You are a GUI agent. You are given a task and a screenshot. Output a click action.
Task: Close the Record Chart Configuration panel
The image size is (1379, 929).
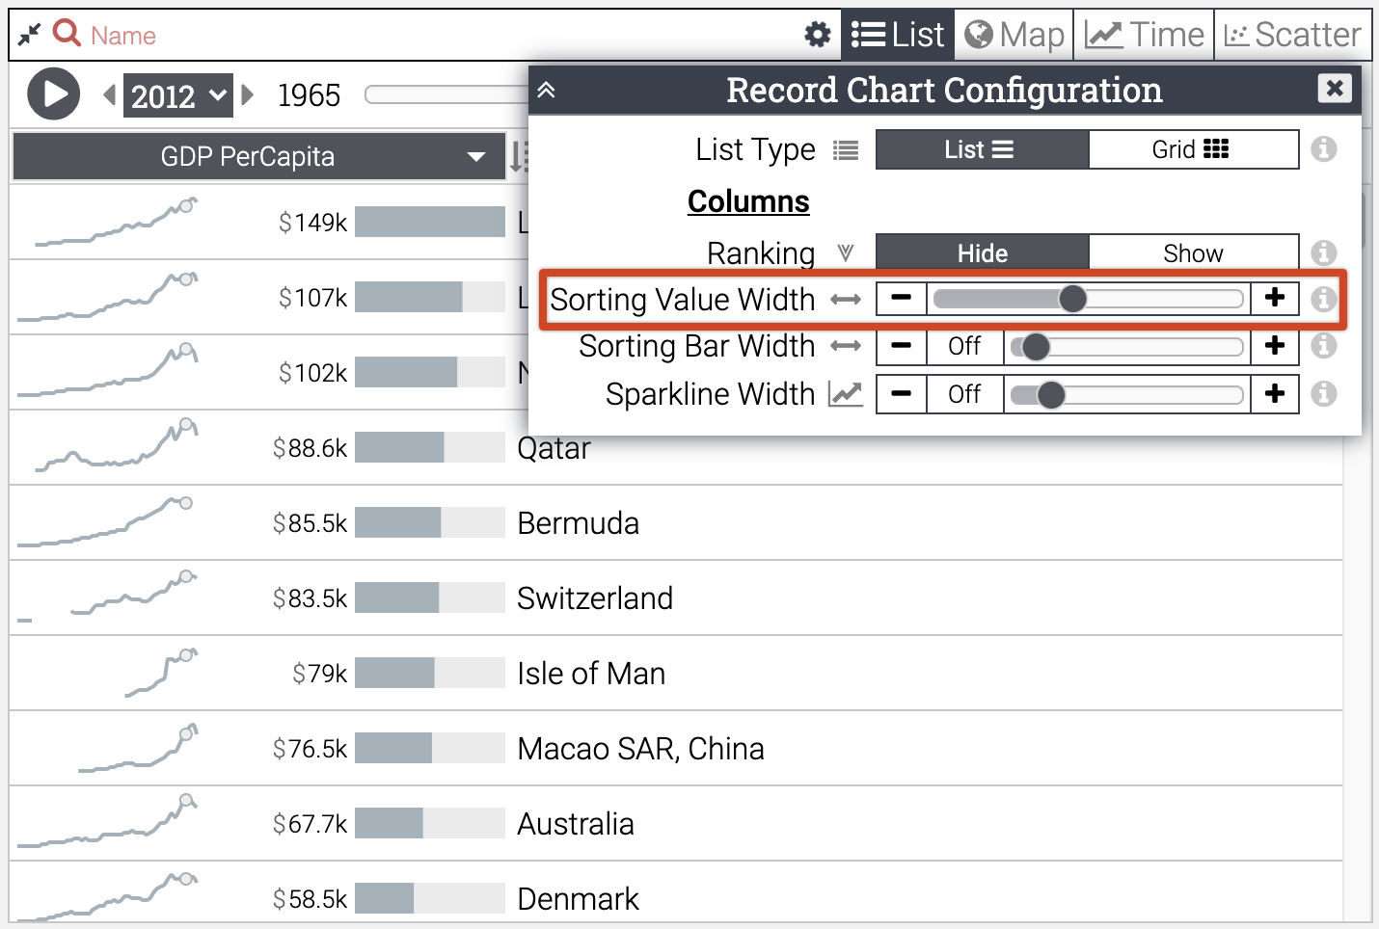pyautogui.click(x=1335, y=89)
